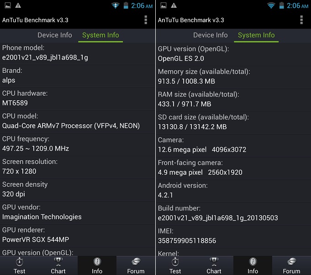Select System Info tab in left screen

click(100, 35)
